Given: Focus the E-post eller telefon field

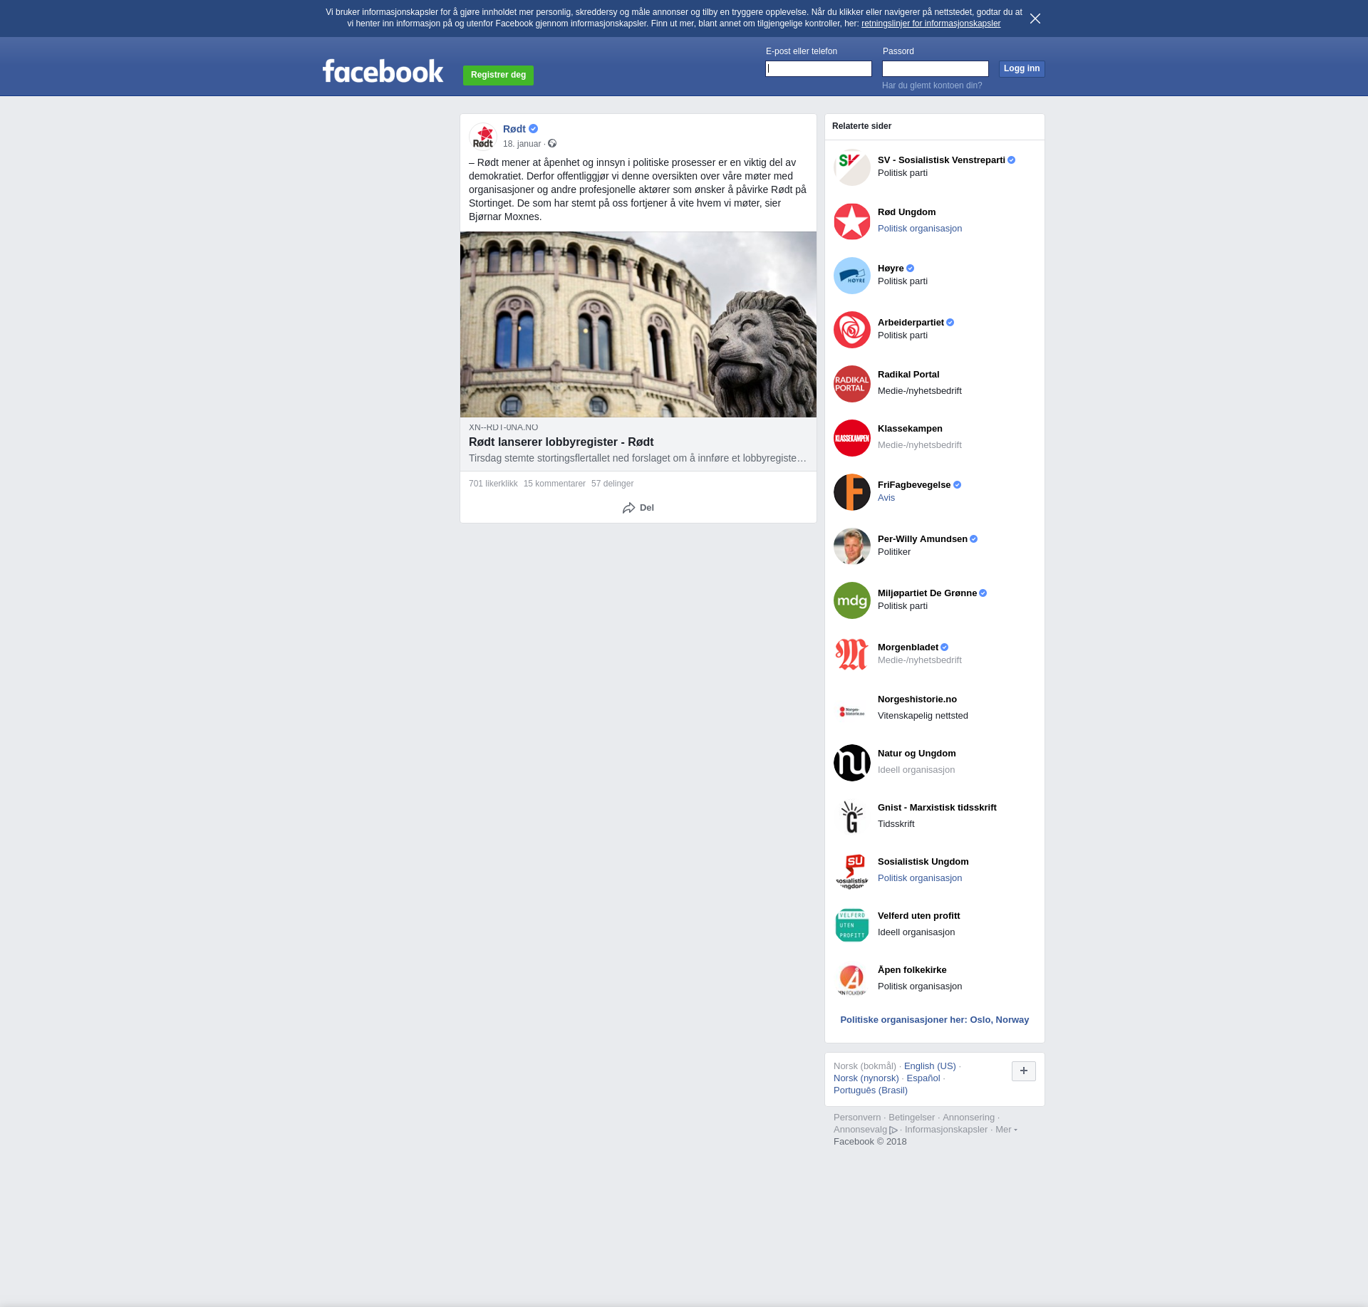Looking at the screenshot, I should coord(819,68).
